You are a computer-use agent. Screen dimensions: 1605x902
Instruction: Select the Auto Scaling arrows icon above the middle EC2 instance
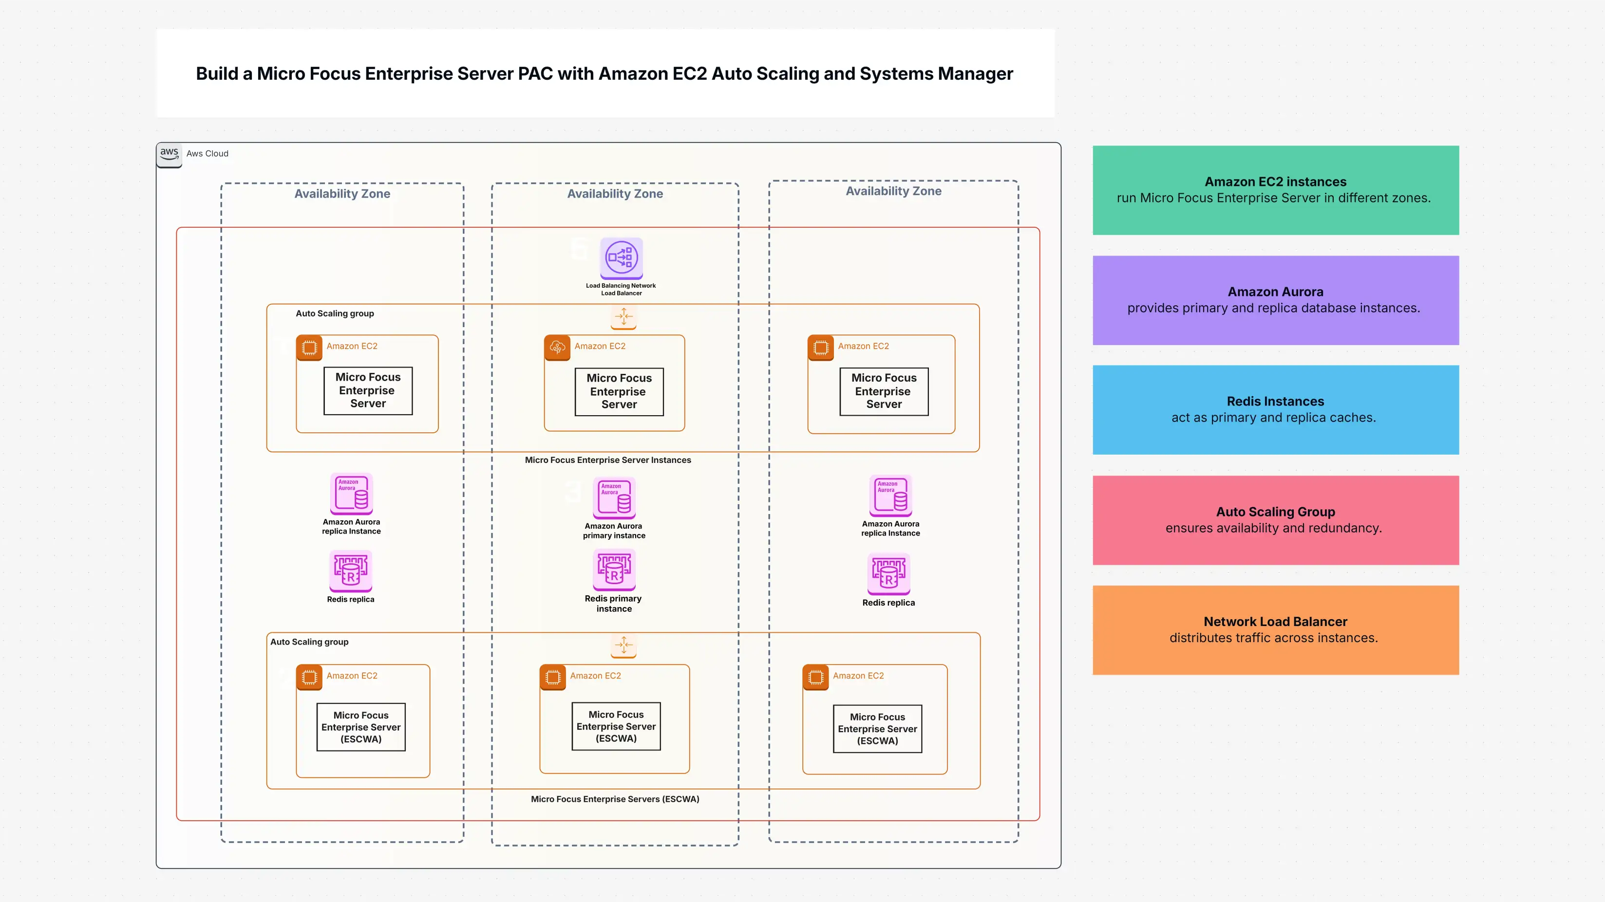pyautogui.click(x=623, y=317)
